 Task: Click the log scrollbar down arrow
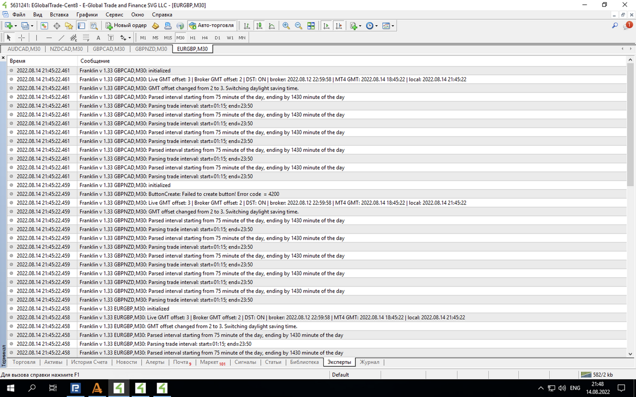click(630, 354)
